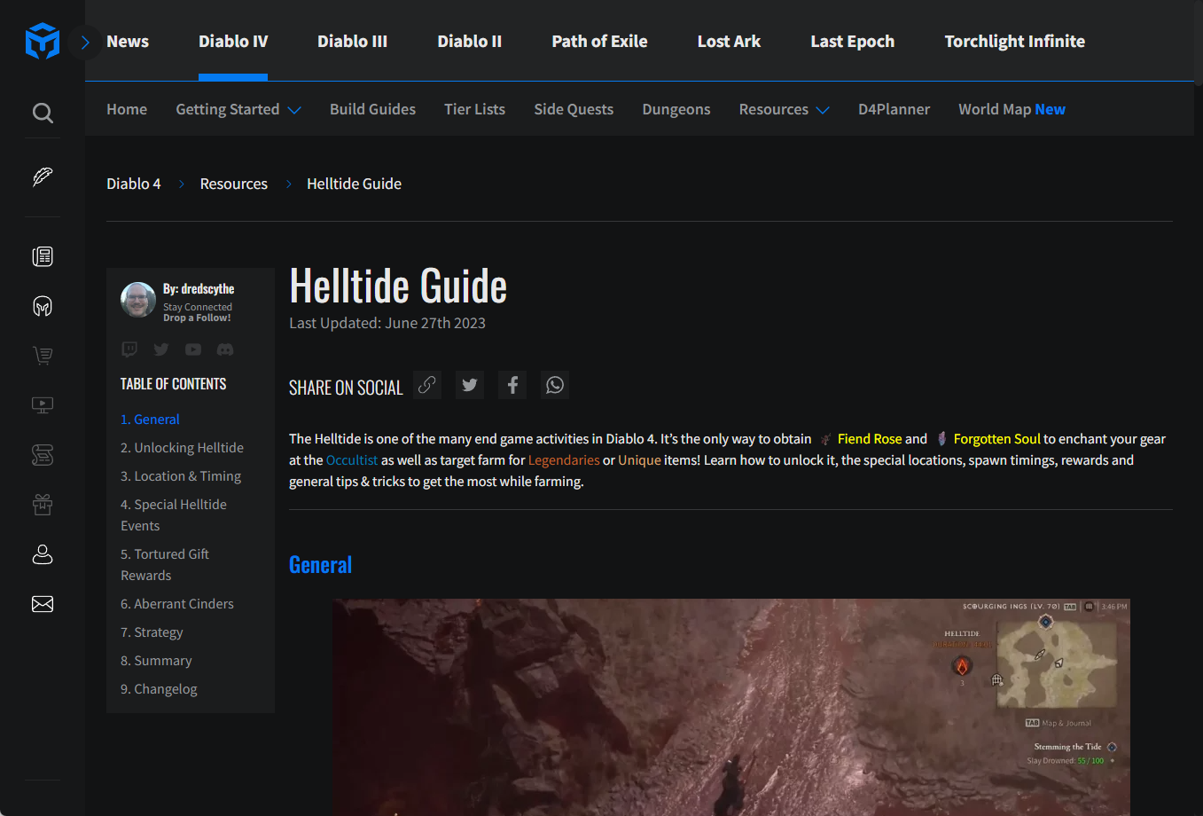The image size is (1203, 816).
Task: Open the user profile sidebar icon
Action: pos(43,554)
